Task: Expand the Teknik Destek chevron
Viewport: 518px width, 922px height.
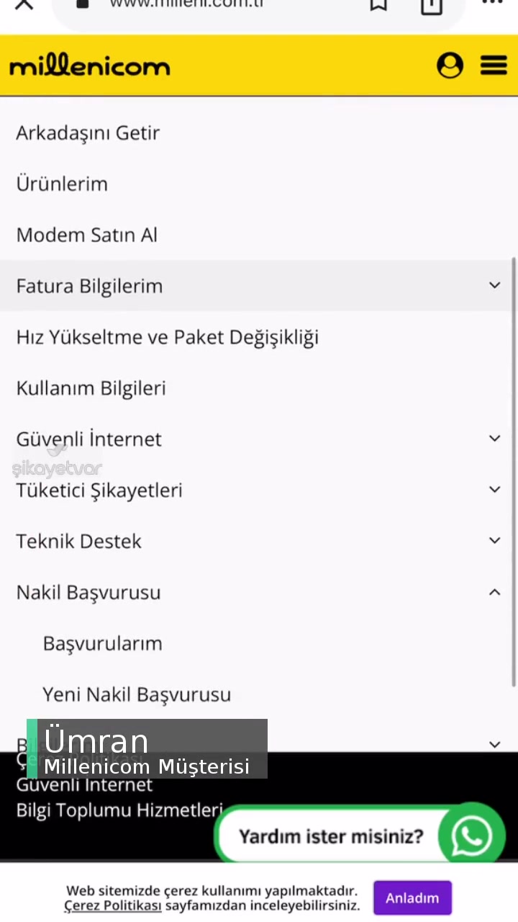Action: point(494,540)
